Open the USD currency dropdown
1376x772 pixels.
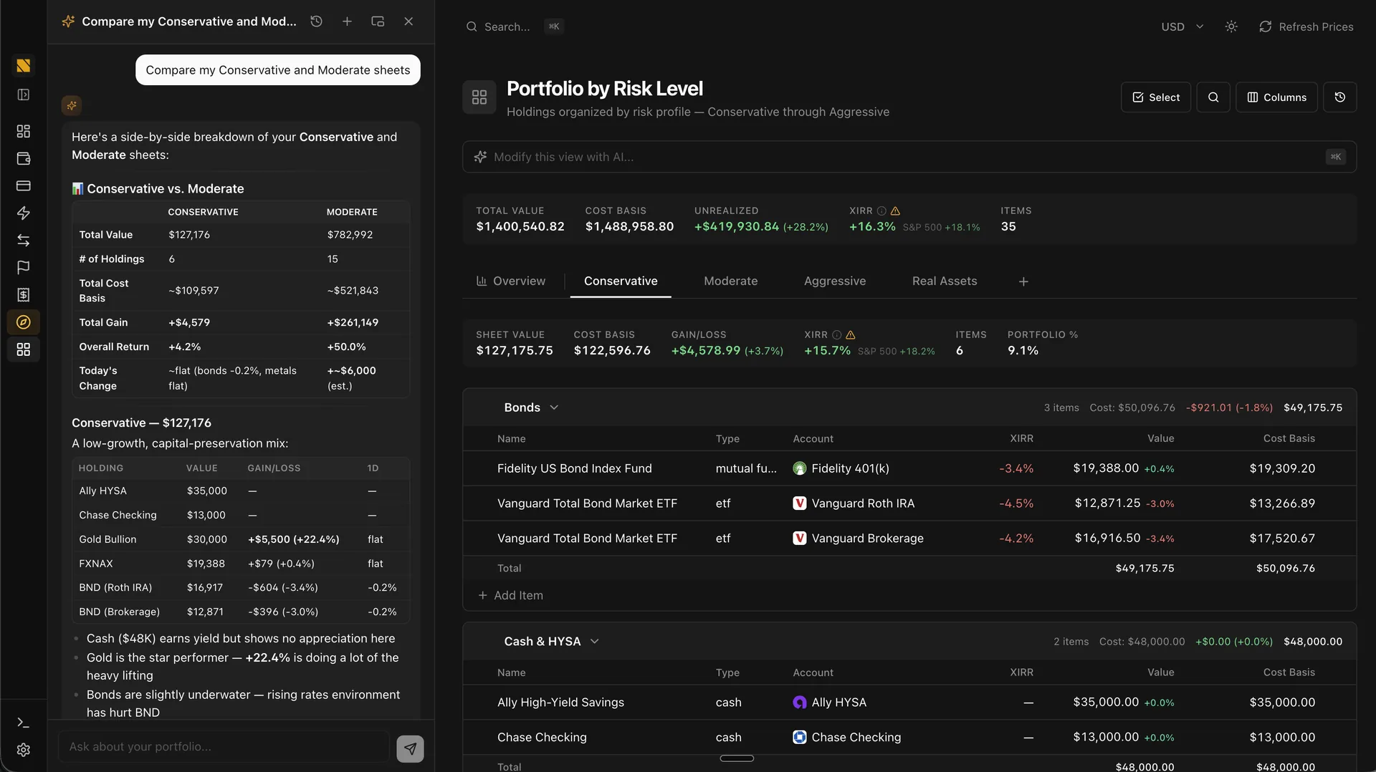[x=1182, y=26]
